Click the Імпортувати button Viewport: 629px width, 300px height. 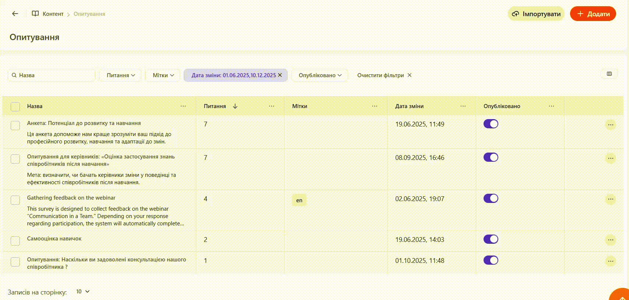[x=536, y=14]
